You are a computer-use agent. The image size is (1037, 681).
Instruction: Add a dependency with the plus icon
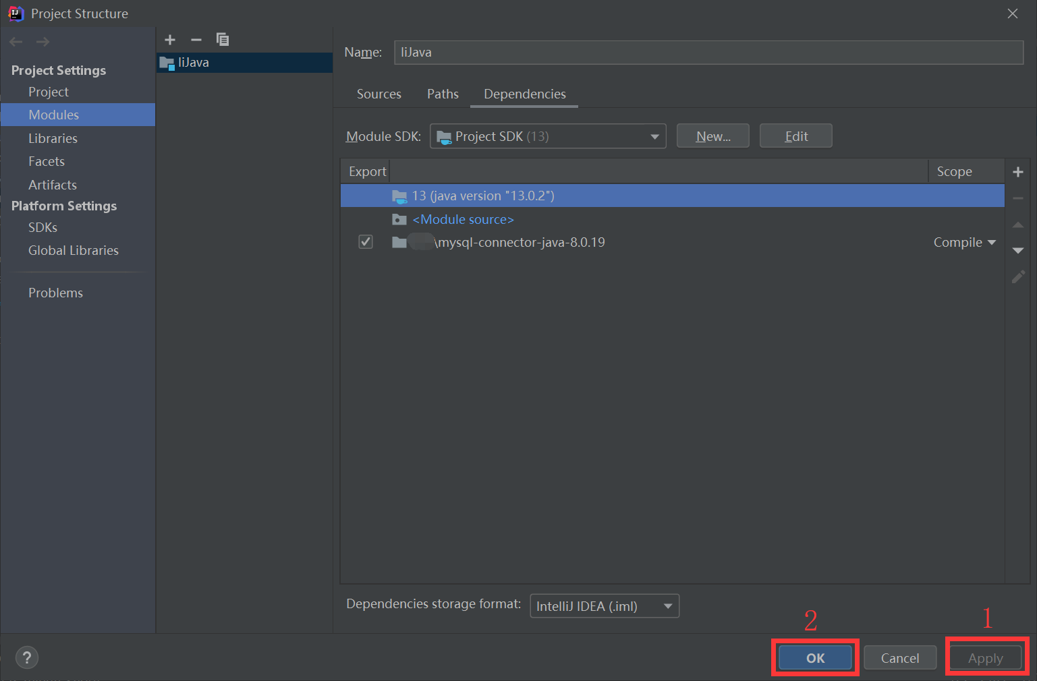click(x=1018, y=172)
